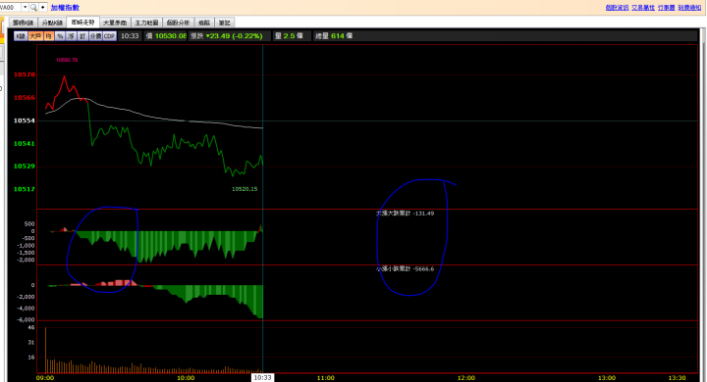This screenshot has width=707, height=382.
Task: Click the 10520.15 low price annotation
Action: [245, 189]
